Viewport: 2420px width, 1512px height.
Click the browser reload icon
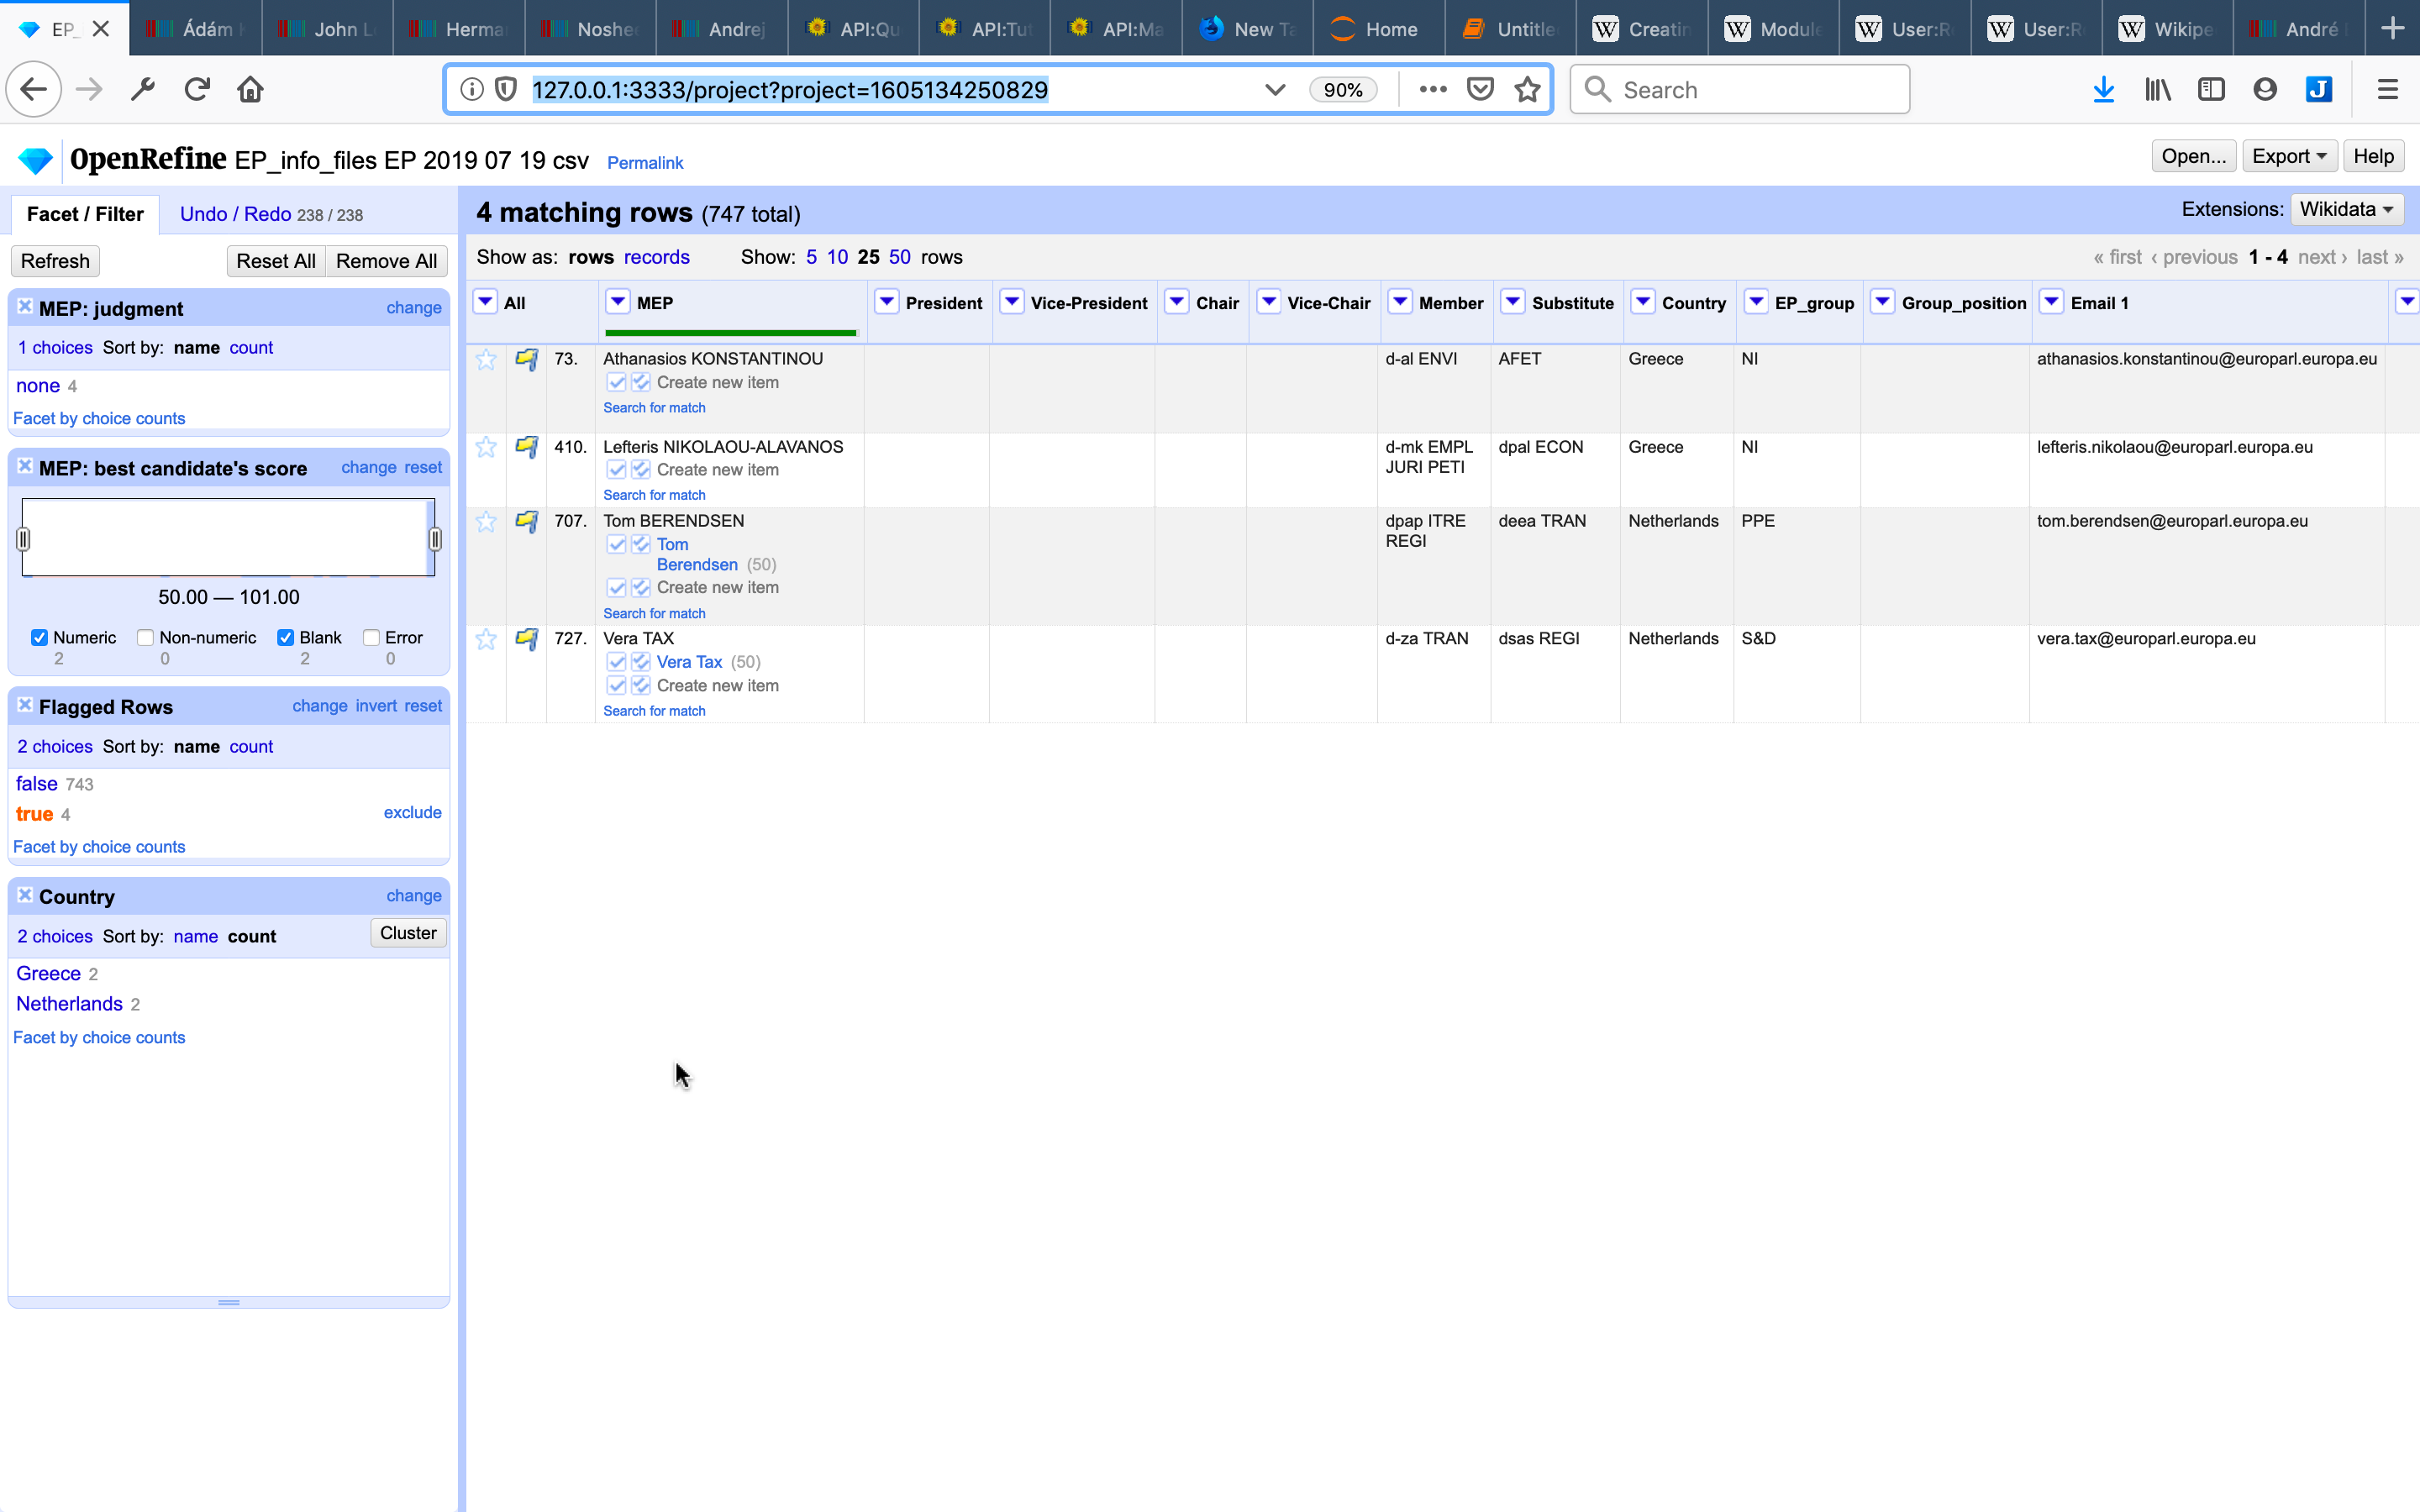coord(197,90)
